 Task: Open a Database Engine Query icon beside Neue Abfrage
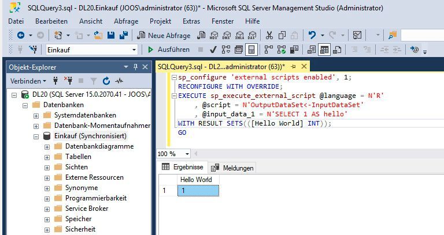point(201,35)
